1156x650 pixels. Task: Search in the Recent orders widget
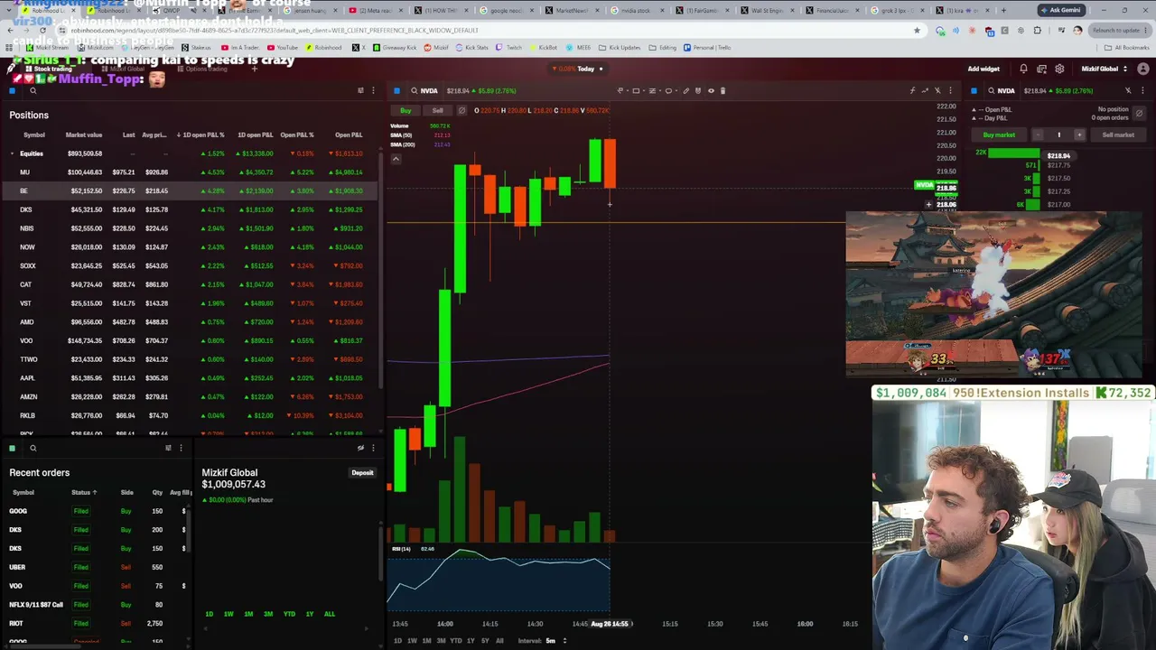click(33, 448)
